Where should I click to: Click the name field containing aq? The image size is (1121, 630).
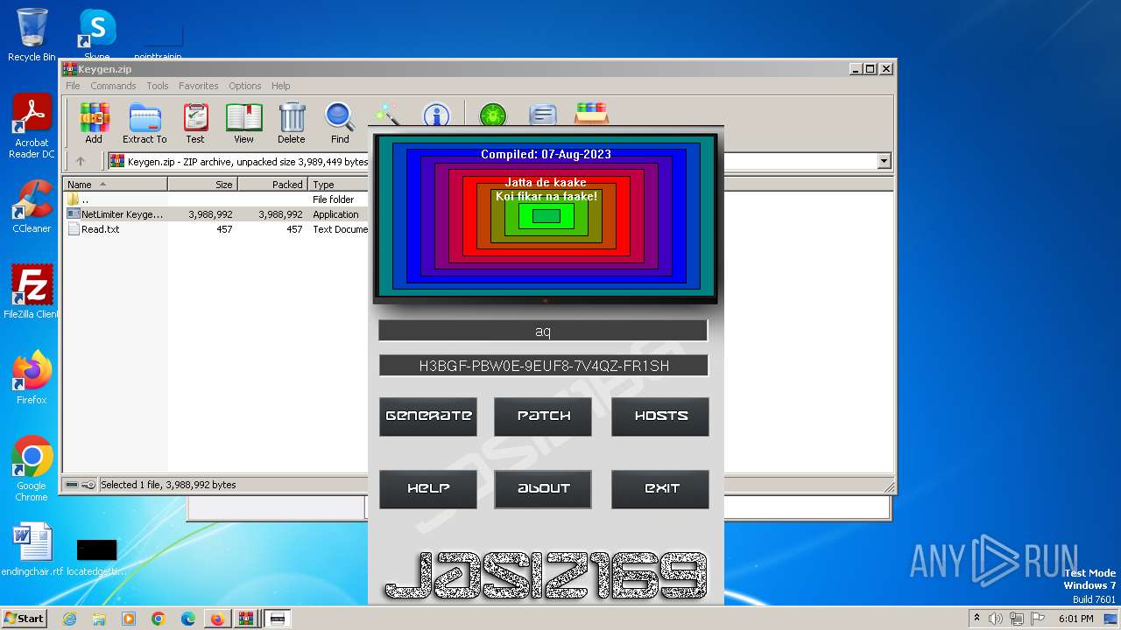pyautogui.click(x=543, y=331)
